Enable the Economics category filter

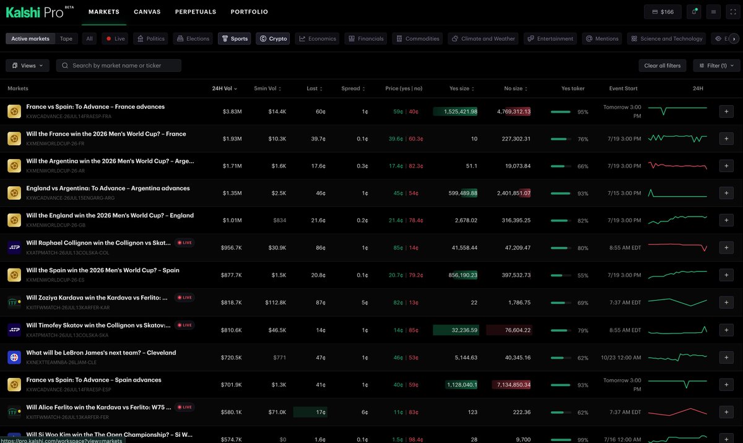point(317,38)
